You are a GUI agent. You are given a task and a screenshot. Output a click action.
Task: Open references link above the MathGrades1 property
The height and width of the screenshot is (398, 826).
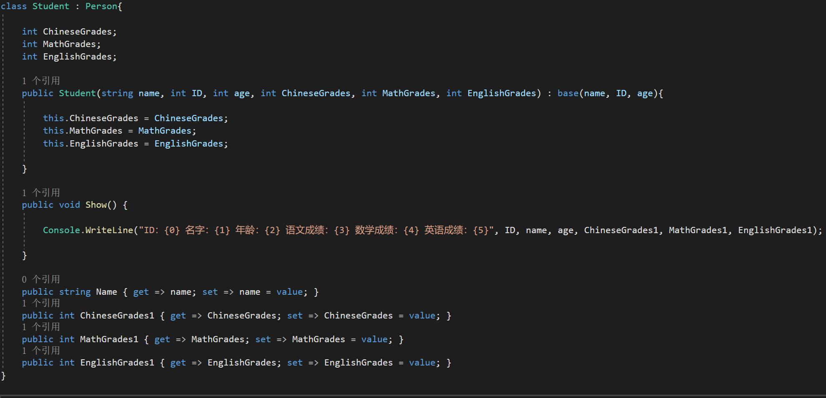[41, 327]
